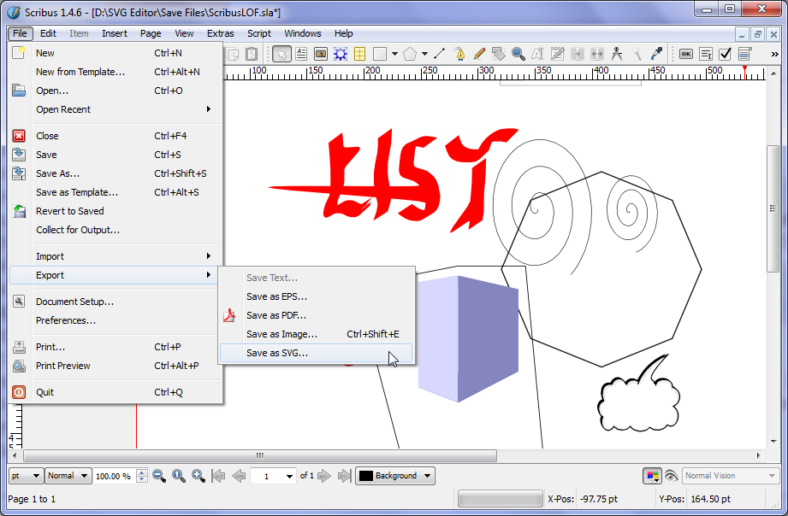Expand the Background layer dropdown
788x516 pixels.
tap(395, 476)
